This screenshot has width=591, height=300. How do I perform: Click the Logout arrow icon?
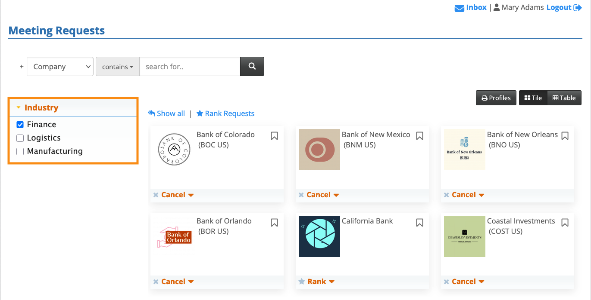tap(578, 8)
